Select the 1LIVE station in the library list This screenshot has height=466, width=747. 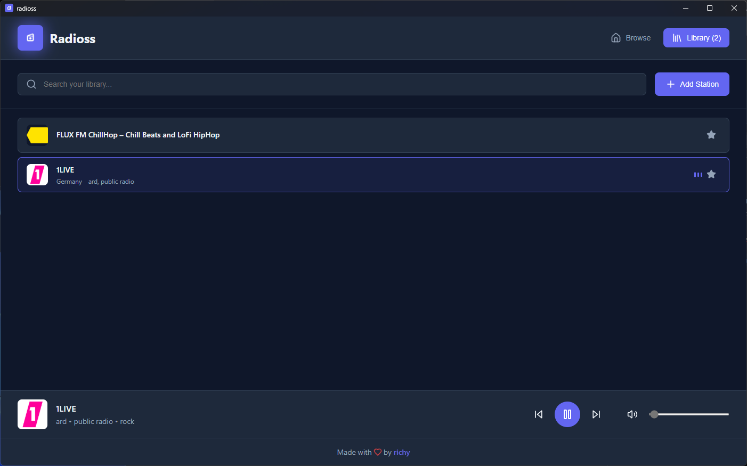pyautogui.click(x=373, y=175)
